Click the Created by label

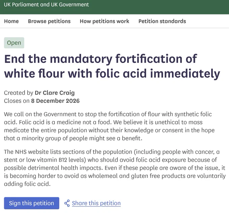point(19,93)
